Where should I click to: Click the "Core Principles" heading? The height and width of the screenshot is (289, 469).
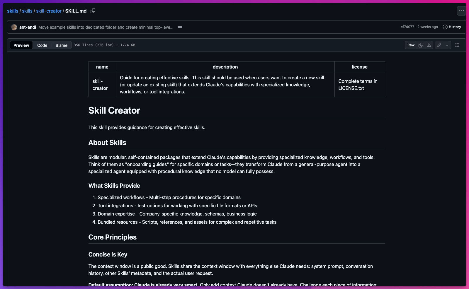[x=113, y=237]
